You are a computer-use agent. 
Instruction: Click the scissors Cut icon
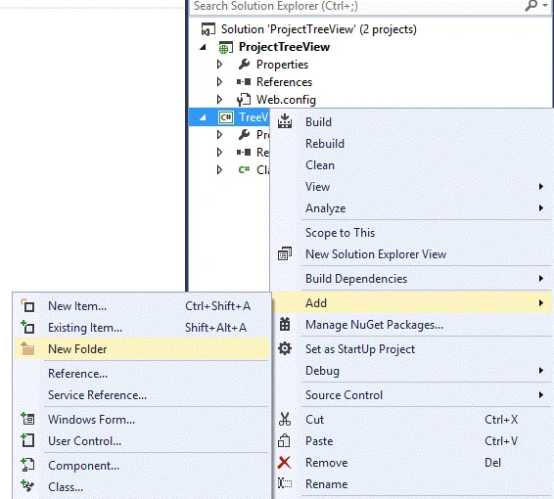pos(285,419)
